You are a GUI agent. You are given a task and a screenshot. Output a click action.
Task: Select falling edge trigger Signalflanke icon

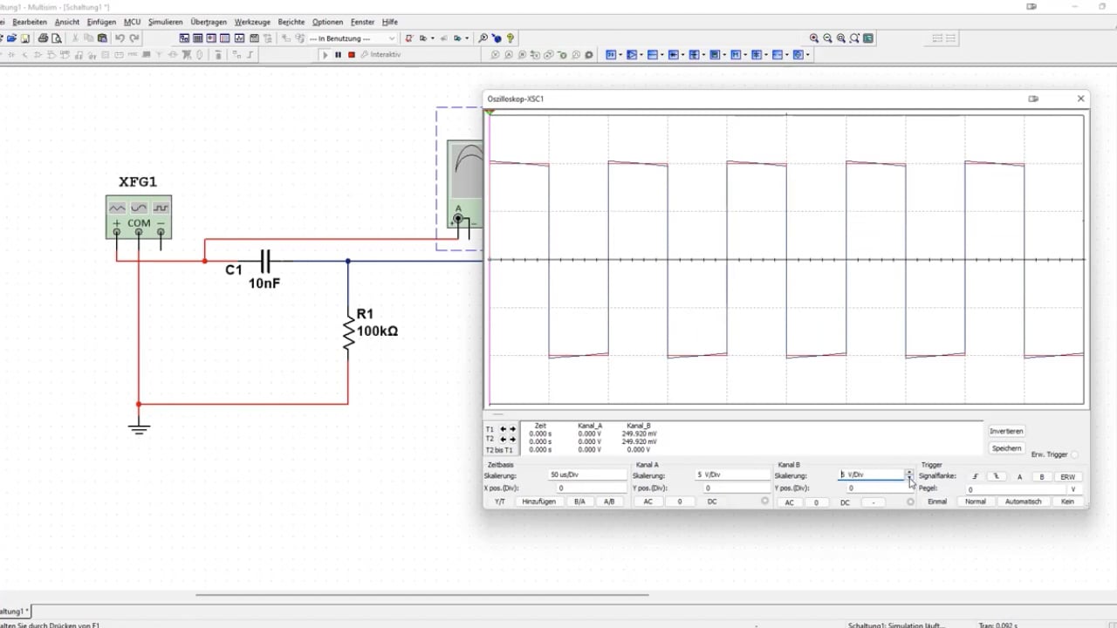coord(997,477)
